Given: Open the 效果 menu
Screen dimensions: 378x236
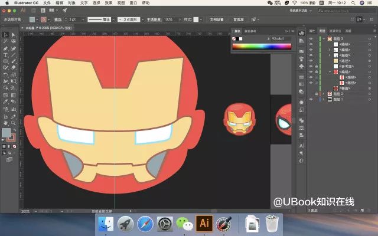Looking at the screenshot, I should point(109,3).
